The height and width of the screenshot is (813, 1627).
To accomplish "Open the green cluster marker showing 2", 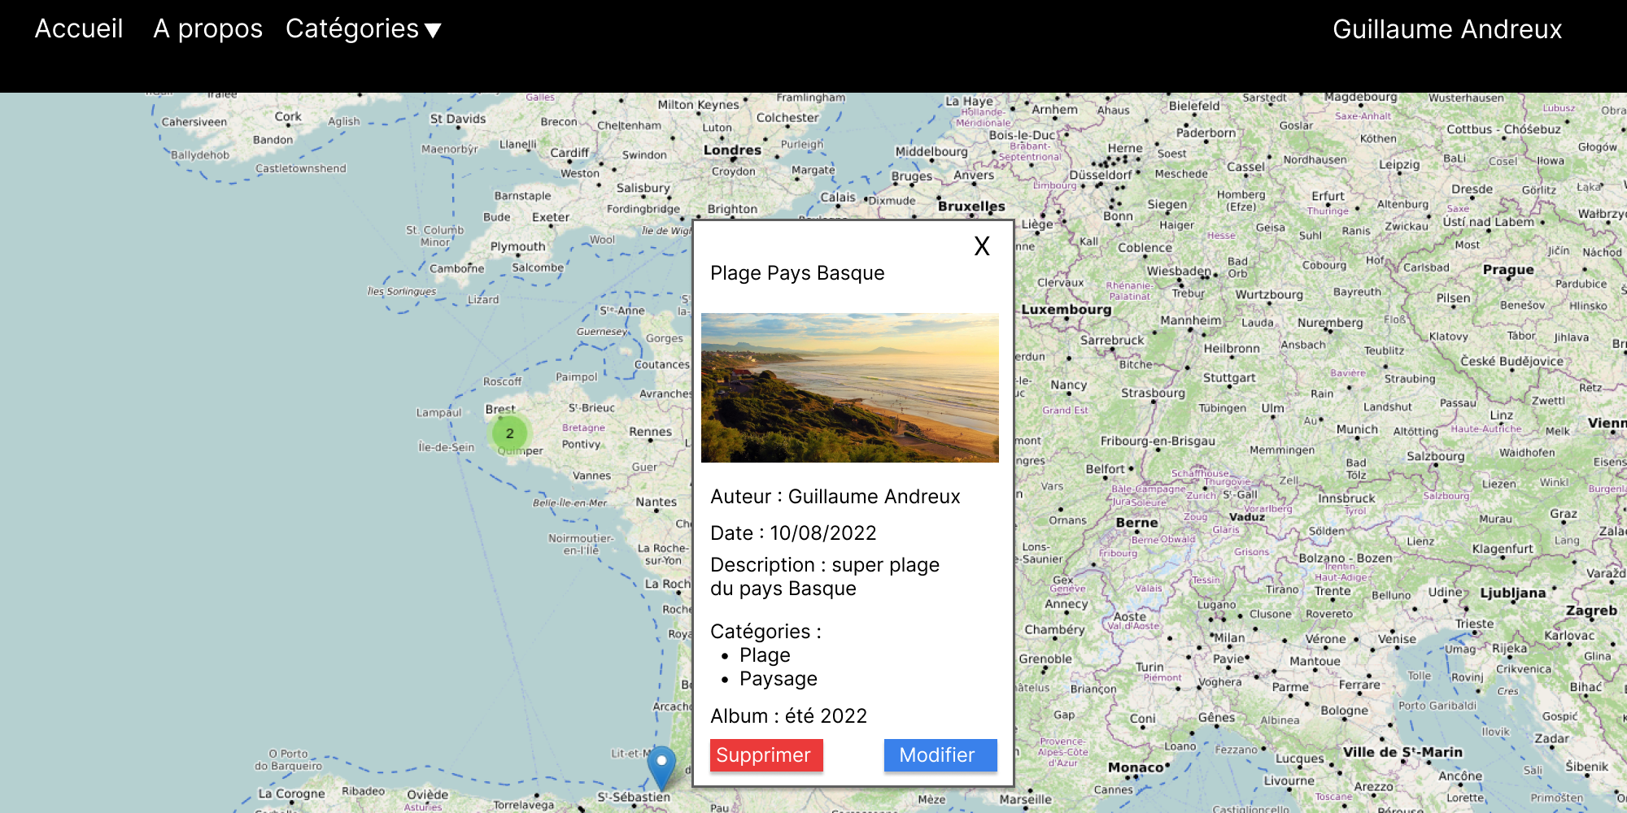I will point(509,433).
